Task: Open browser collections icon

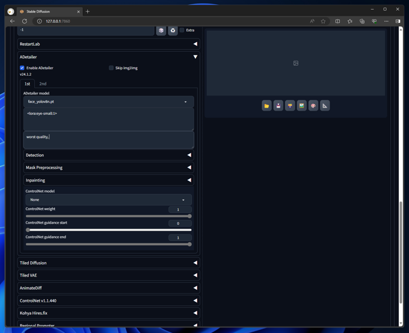Action: (362, 21)
